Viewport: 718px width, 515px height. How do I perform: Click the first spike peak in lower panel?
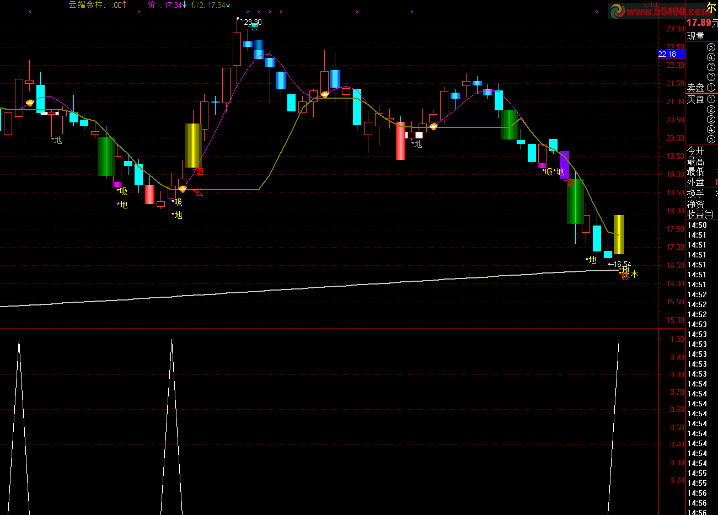pos(19,341)
